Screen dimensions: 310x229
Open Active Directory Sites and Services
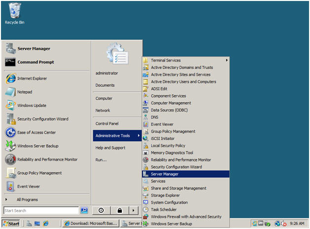click(186, 75)
